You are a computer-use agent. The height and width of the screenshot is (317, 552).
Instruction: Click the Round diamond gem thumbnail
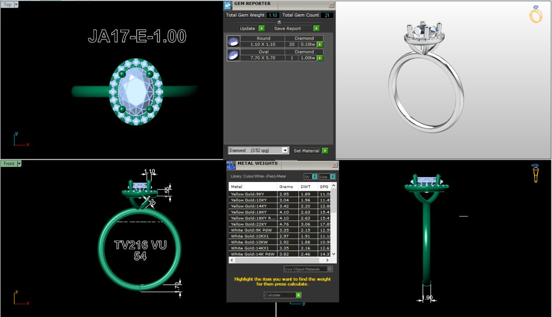(x=233, y=41)
